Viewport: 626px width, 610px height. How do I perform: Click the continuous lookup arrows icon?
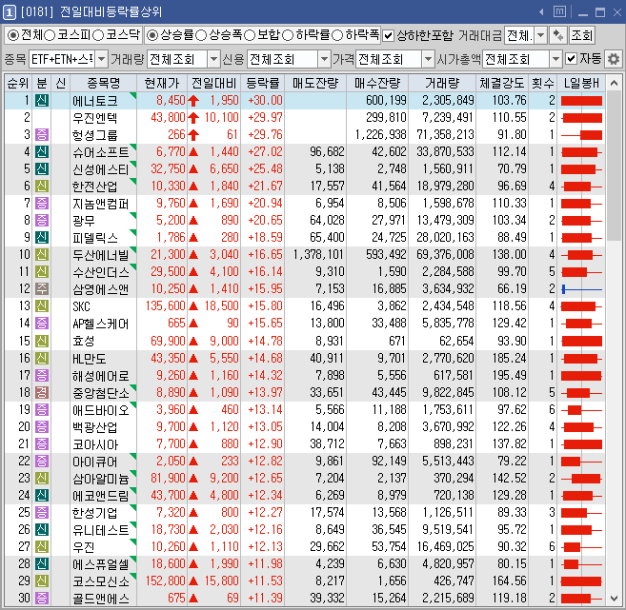point(557,36)
